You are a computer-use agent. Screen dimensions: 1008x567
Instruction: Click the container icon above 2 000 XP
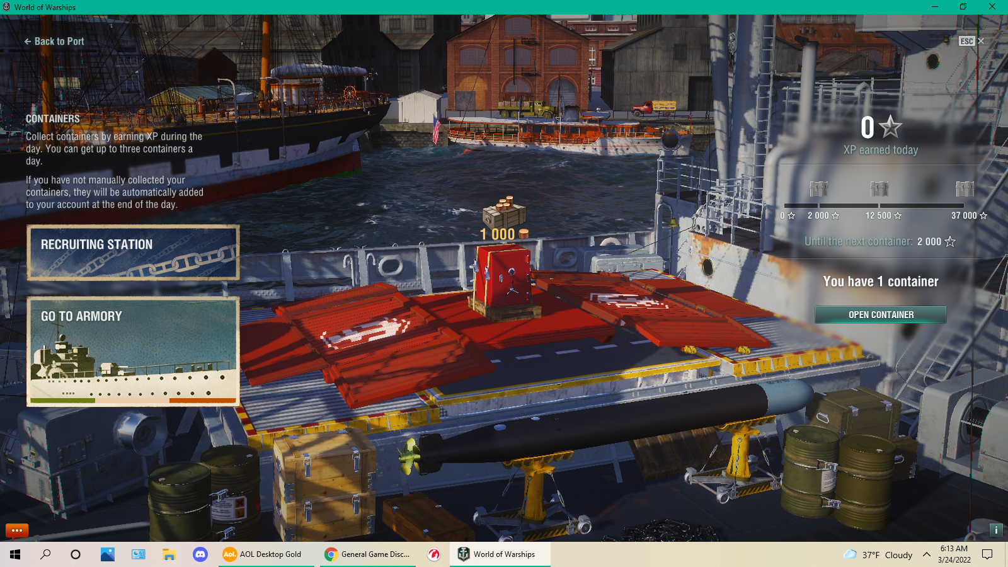[x=818, y=188]
